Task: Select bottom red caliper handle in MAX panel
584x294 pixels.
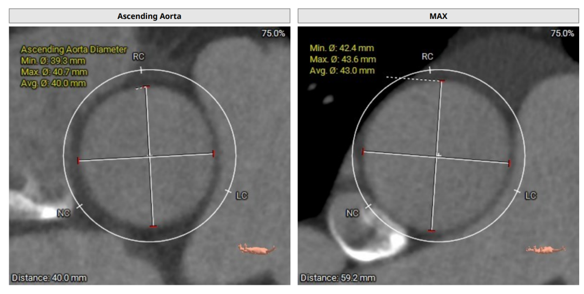Action: (432, 231)
